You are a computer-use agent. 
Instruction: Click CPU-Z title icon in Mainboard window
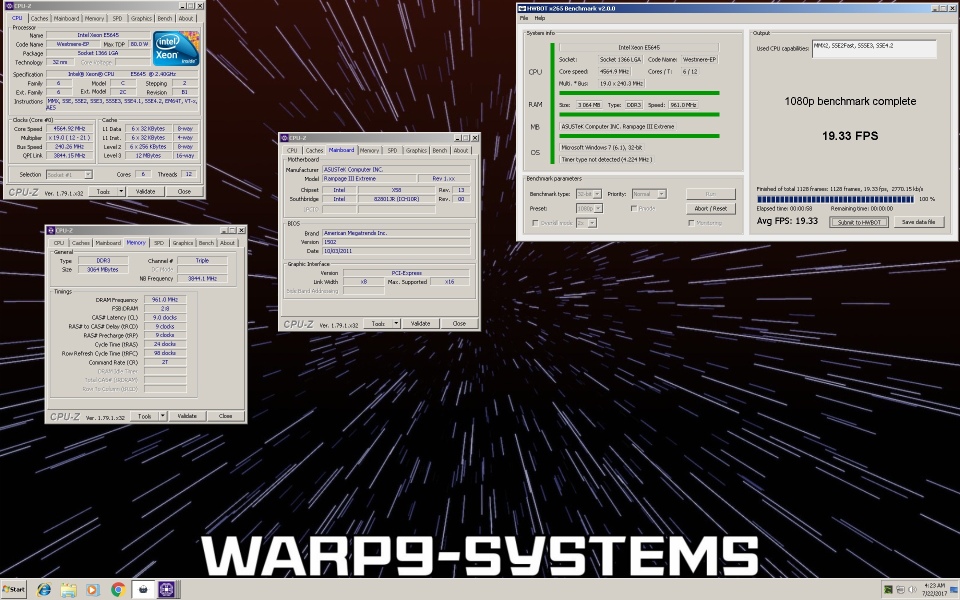click(x=284, y=138)
